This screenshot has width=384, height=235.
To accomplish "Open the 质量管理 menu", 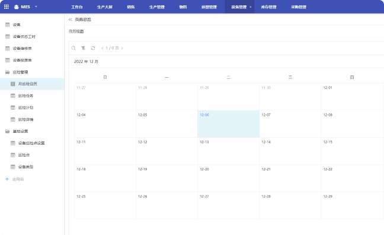I will pyautogui.click(x=209, y=7).
